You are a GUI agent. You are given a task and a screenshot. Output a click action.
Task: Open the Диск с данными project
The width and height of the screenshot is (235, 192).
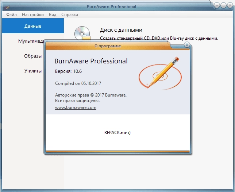(121, 30)
